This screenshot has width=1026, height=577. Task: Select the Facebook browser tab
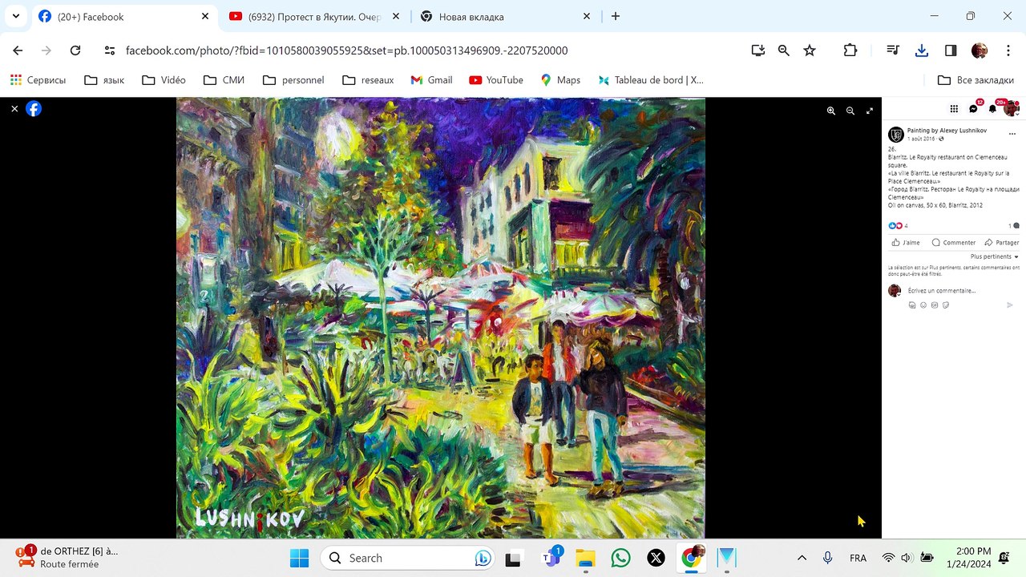[124, 16]
